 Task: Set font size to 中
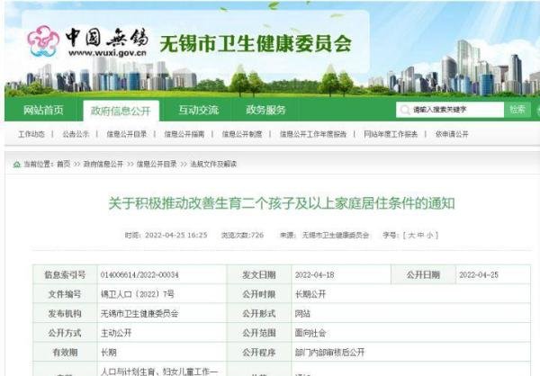coord(420,236)
